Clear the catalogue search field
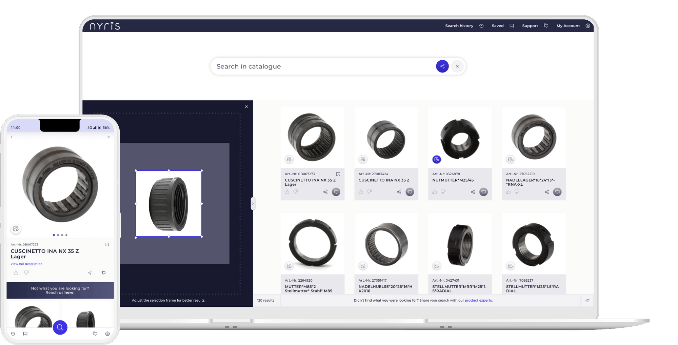678x345 pixels. click(457, 66)
